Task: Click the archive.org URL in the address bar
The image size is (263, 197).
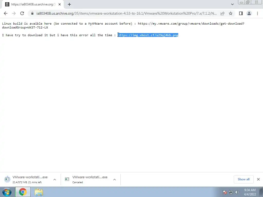Action: (126, 13)
